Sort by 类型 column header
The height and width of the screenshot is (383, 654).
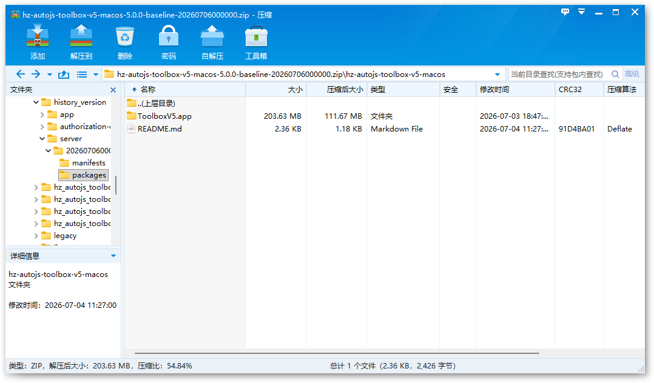(403, 90)
